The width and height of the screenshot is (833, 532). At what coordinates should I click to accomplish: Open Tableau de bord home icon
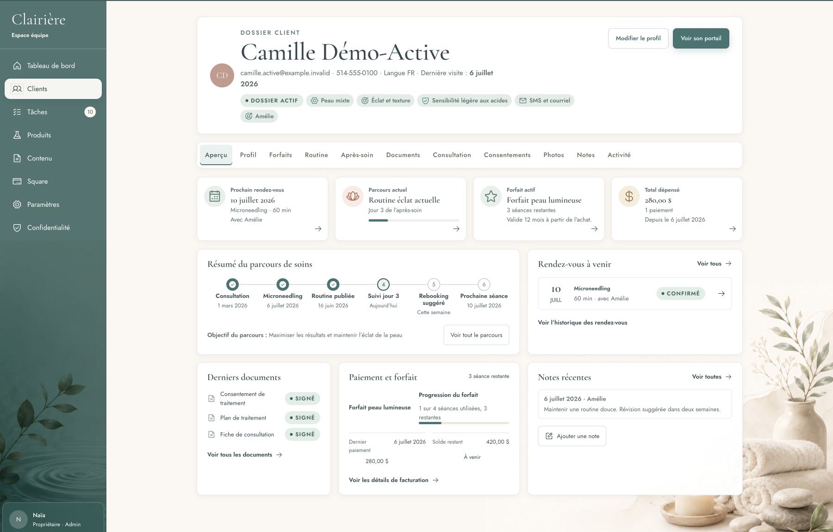pyautogui.click(x=17, y=66)
